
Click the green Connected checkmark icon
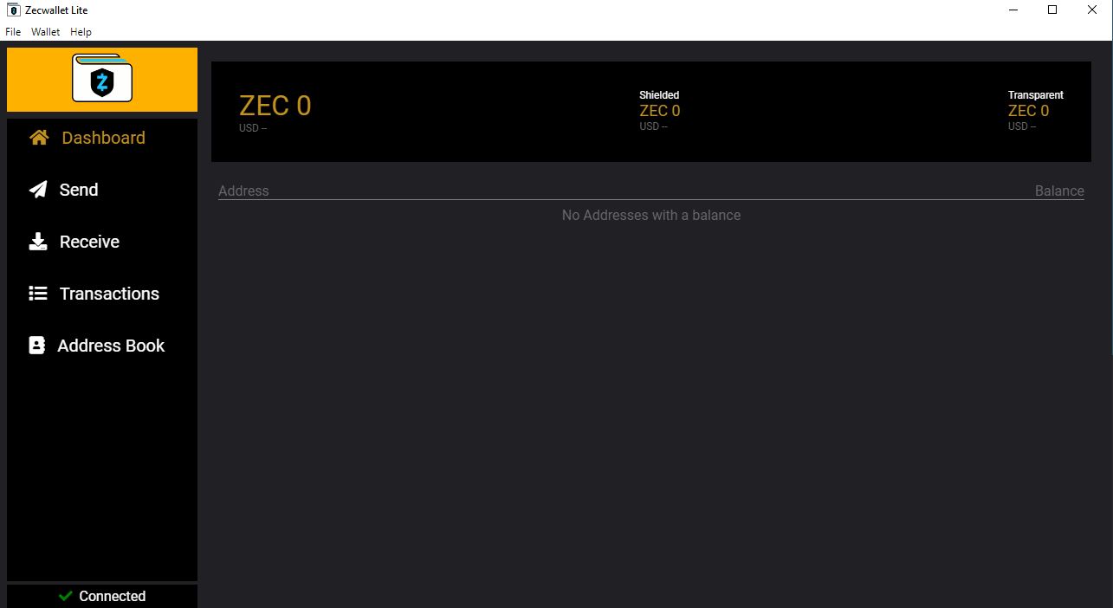pyautogui.click(x=65, y=596)
